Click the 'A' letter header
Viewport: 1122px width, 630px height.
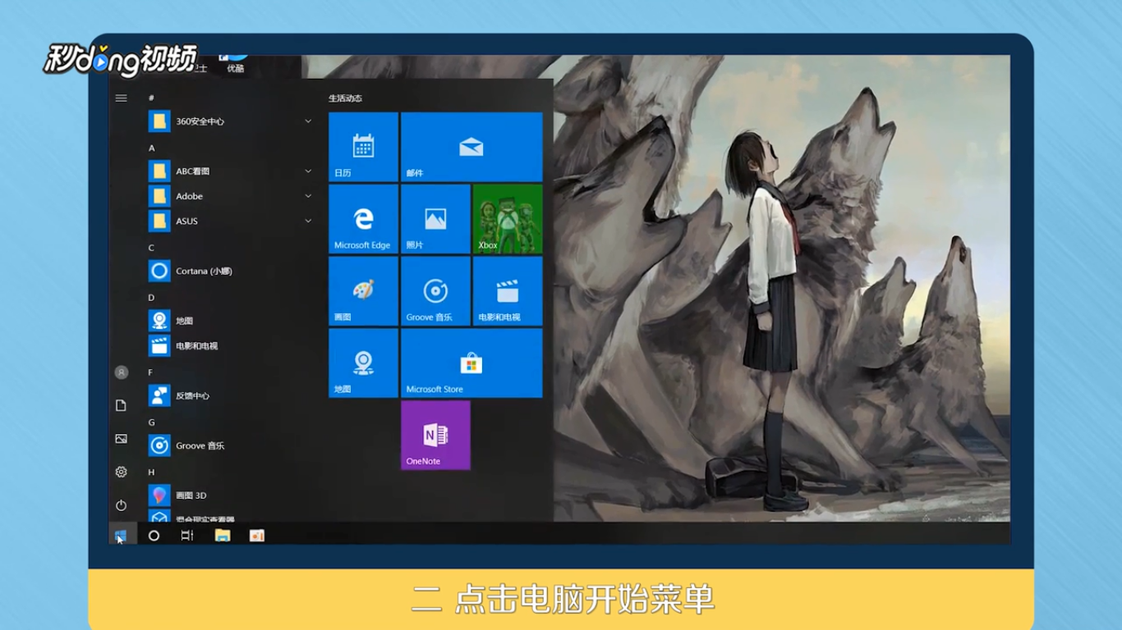coord(151,148)
